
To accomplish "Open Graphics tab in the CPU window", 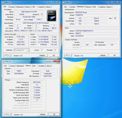I will pos(41,7).
